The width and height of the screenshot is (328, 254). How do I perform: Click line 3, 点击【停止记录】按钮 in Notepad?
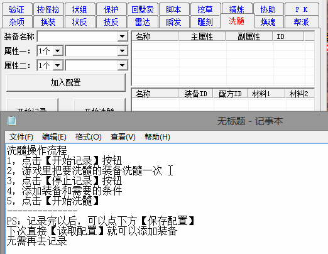coord(64,180)
